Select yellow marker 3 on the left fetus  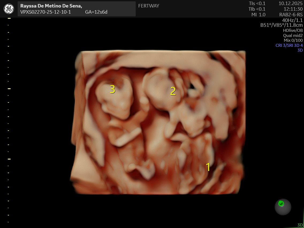click(112, 90)
